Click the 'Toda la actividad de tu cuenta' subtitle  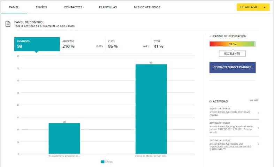[45, 26]
